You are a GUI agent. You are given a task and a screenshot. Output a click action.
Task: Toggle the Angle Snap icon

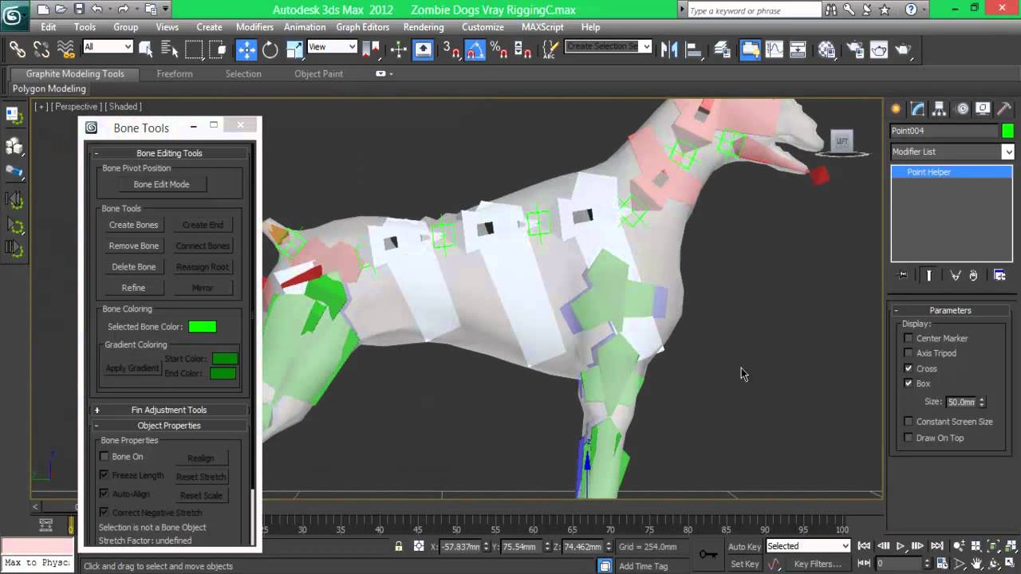[x=475, y=49]
